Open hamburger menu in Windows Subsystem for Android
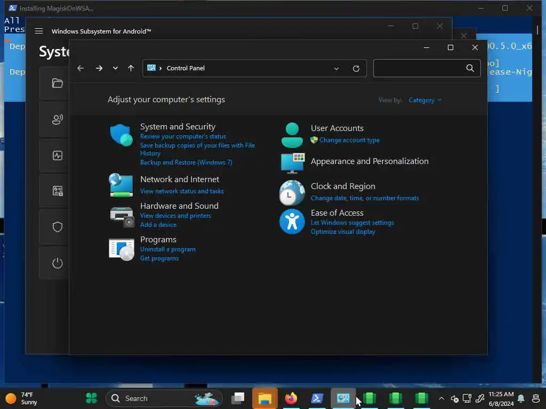 pyautogui.click(x=39, y=31)
